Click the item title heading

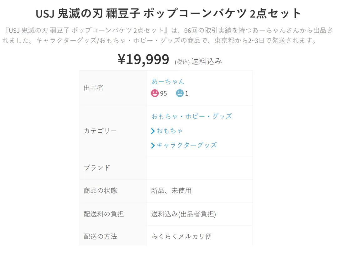(x=169, y=13)
